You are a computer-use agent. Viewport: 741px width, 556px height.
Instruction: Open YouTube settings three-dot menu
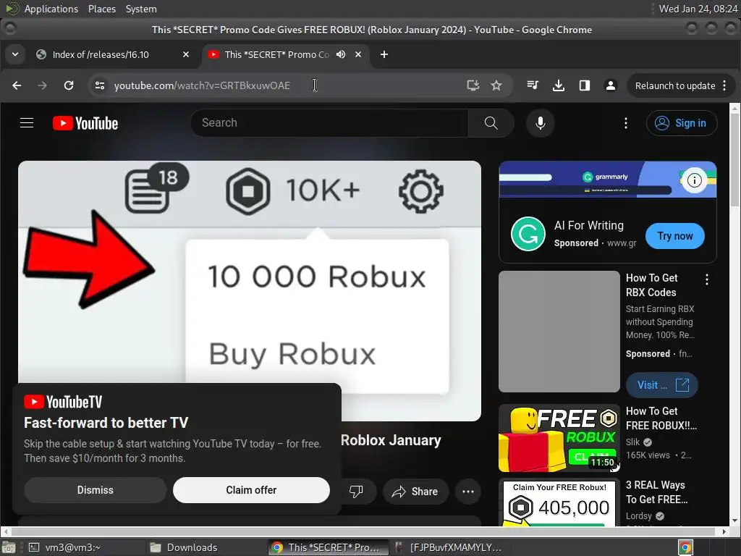click(x=626, y=123)
